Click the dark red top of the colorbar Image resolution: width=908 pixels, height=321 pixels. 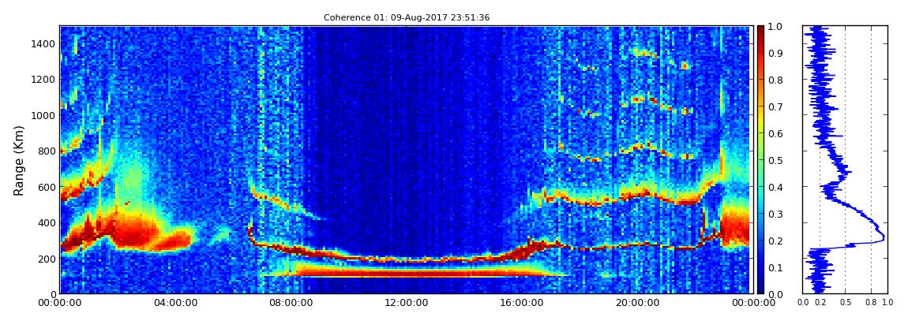761,32
